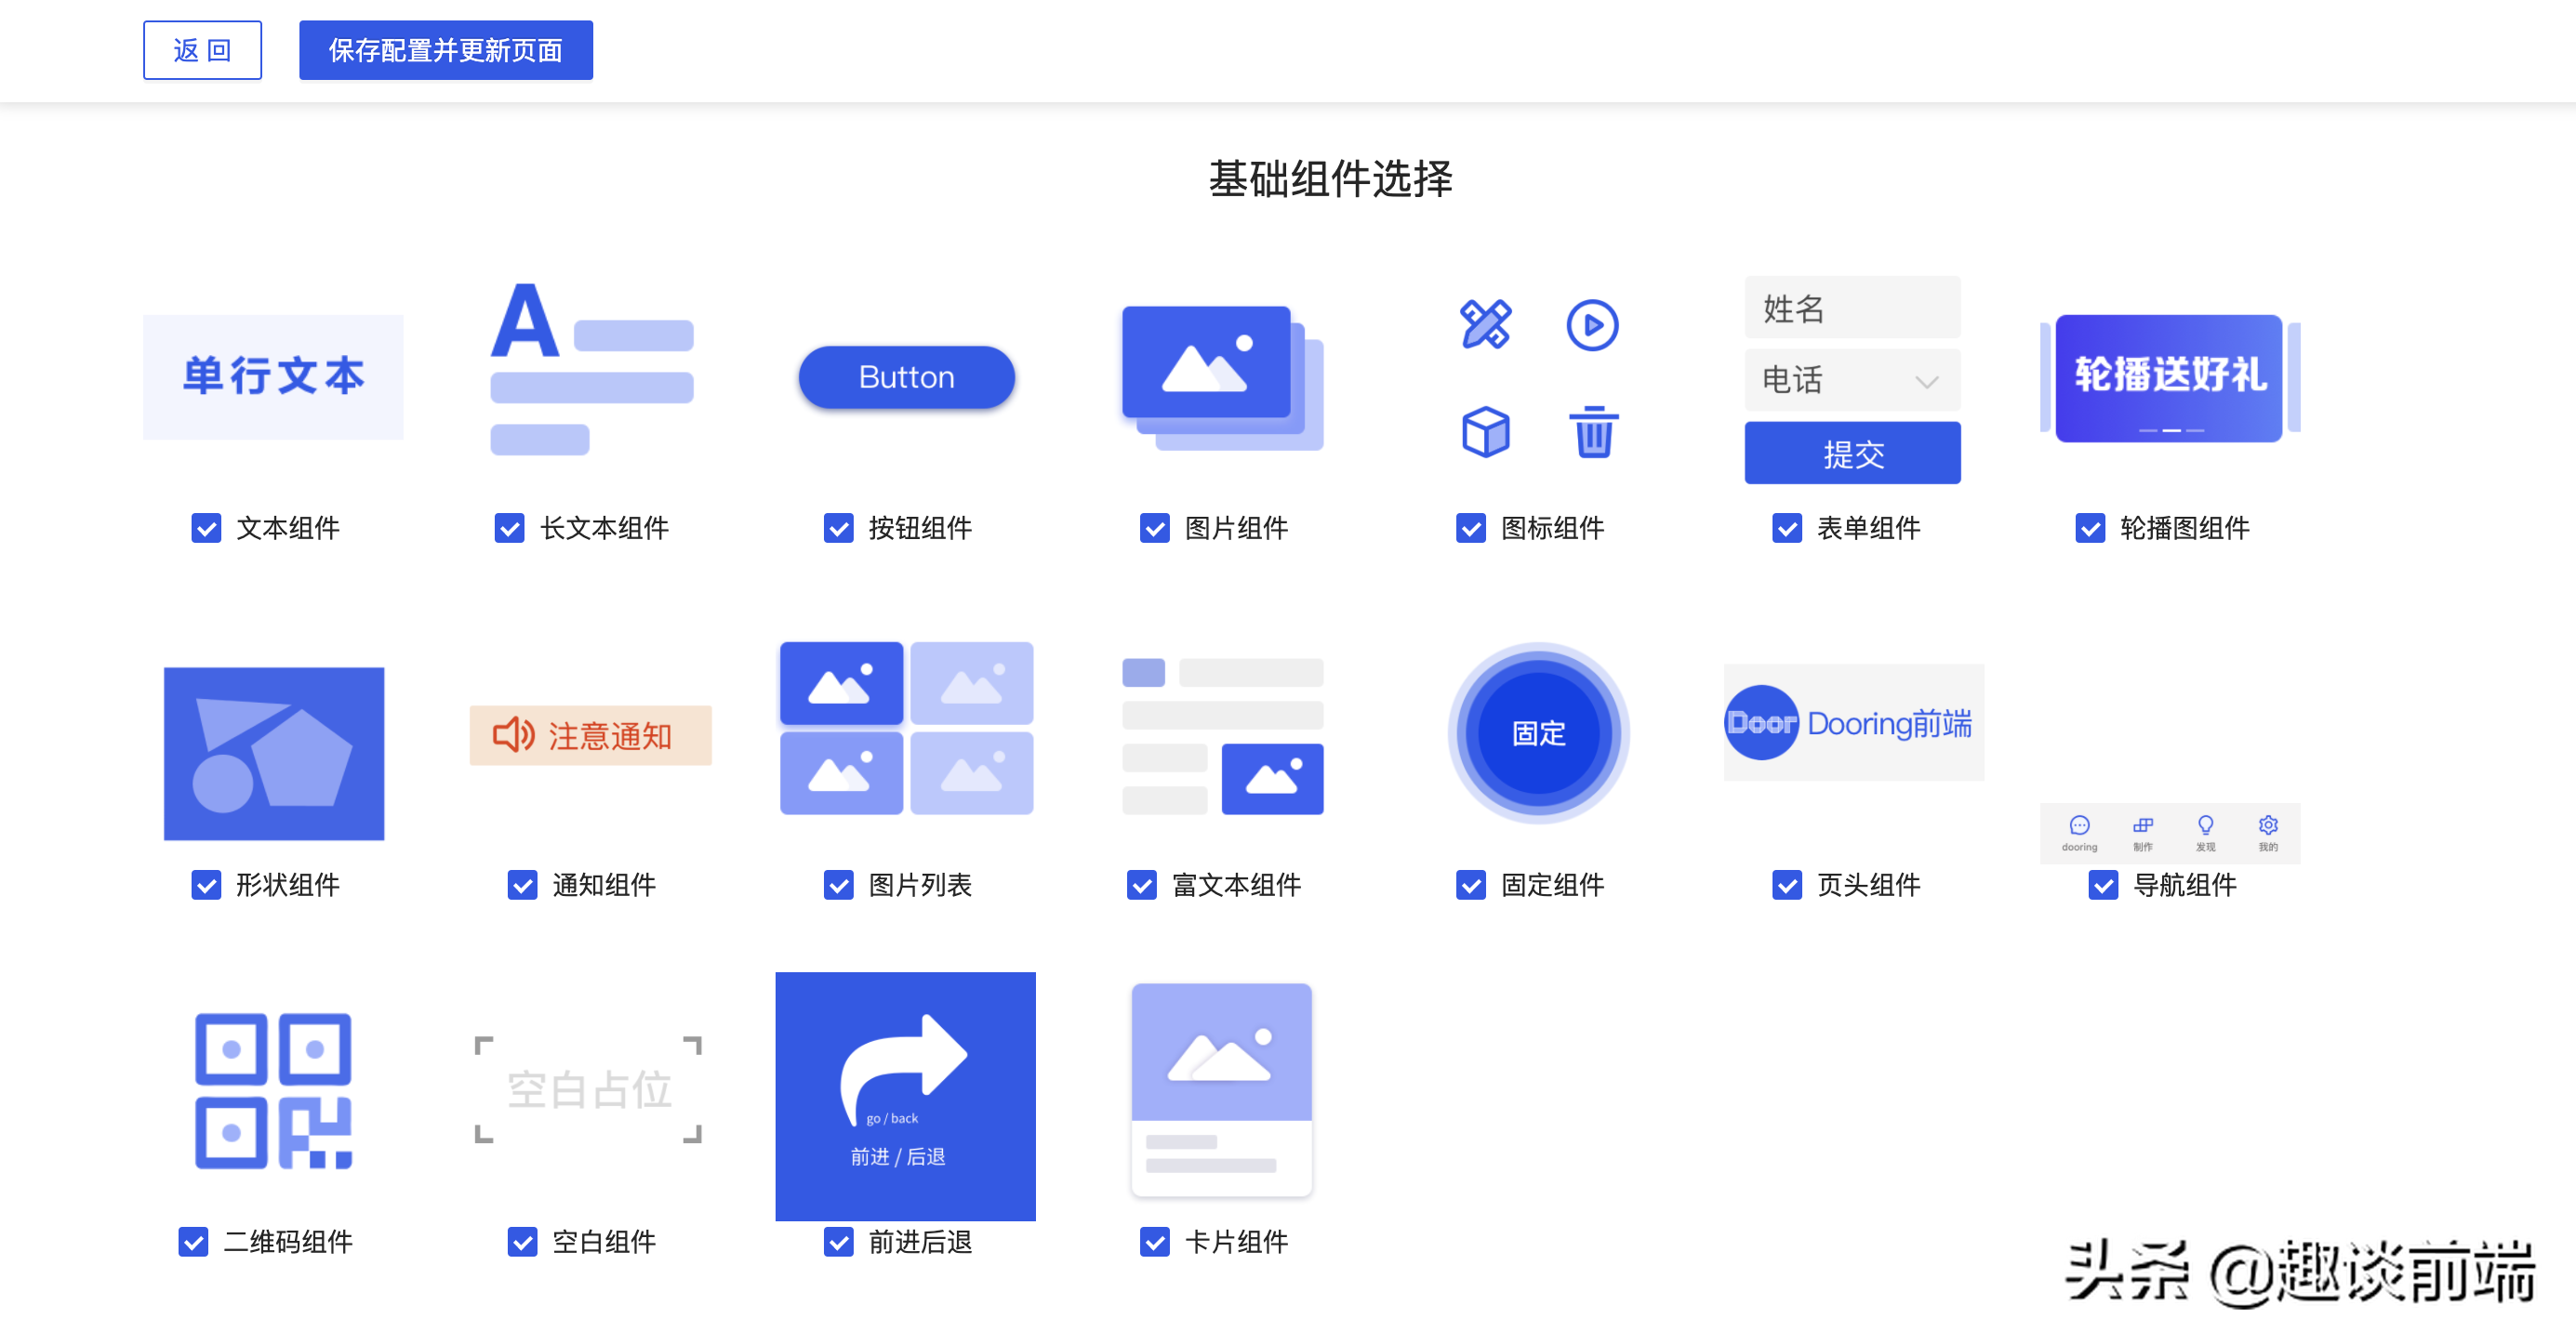The height and width of the screenshot is (1344, 2576).
Task: Click the speaker 注意通知 notice banner
Action: coord(590,735)
